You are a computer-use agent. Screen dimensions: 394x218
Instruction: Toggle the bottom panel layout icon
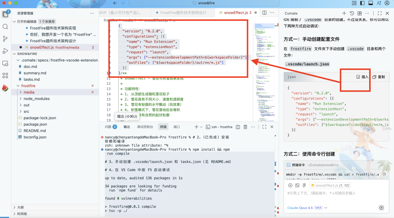(x=371, y=3)
